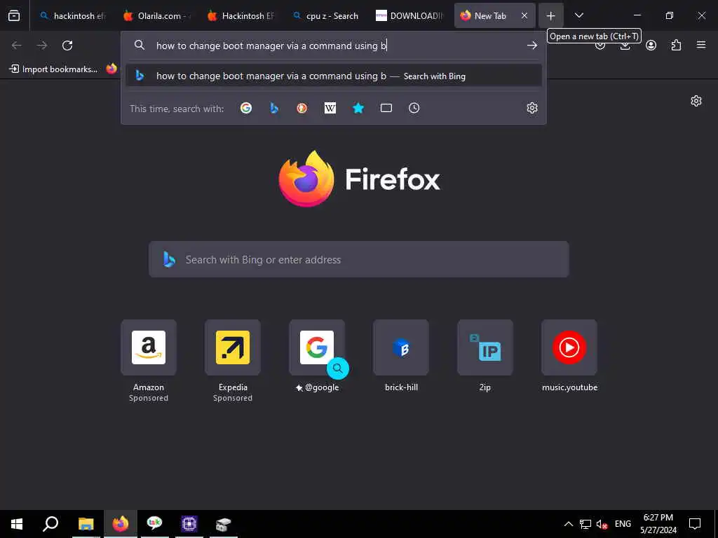
Task: Change input language via ENG indicator
Action: click(623, 524)
